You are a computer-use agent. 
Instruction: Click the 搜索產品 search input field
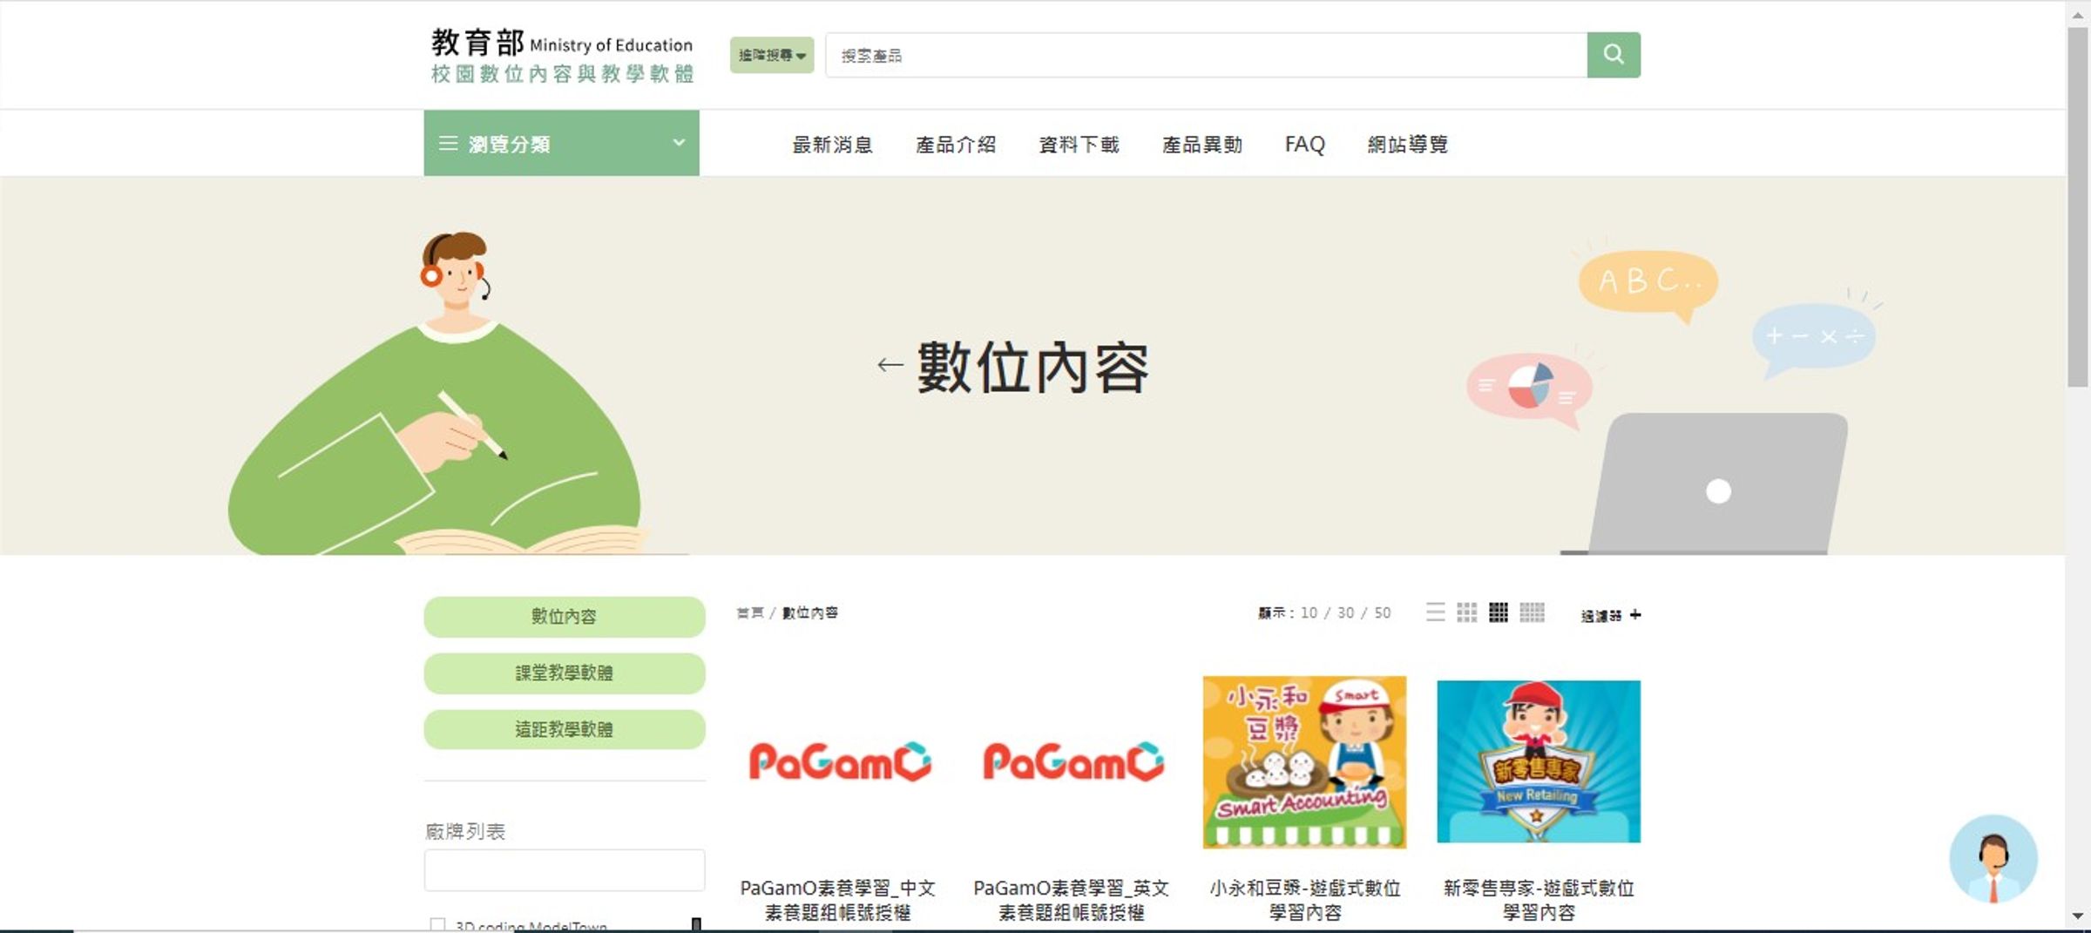[1206, 55]
